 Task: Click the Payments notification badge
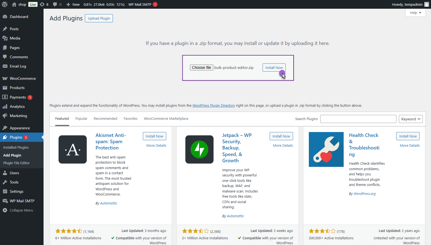[30, 97]
